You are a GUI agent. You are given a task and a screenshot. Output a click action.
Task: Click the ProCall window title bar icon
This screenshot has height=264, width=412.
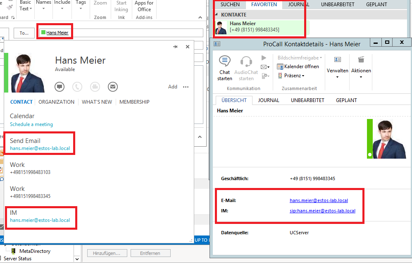217,44
